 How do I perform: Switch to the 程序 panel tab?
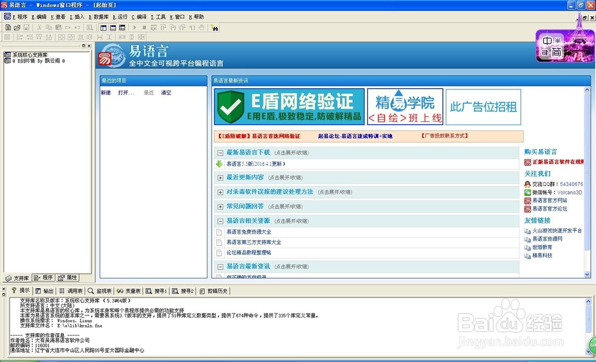[44, 277]
